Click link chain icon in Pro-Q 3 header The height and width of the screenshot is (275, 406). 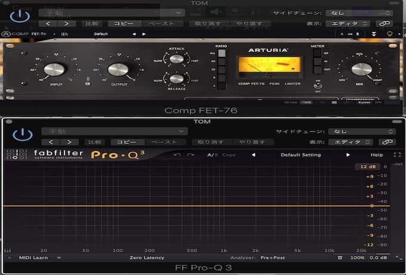387,142
